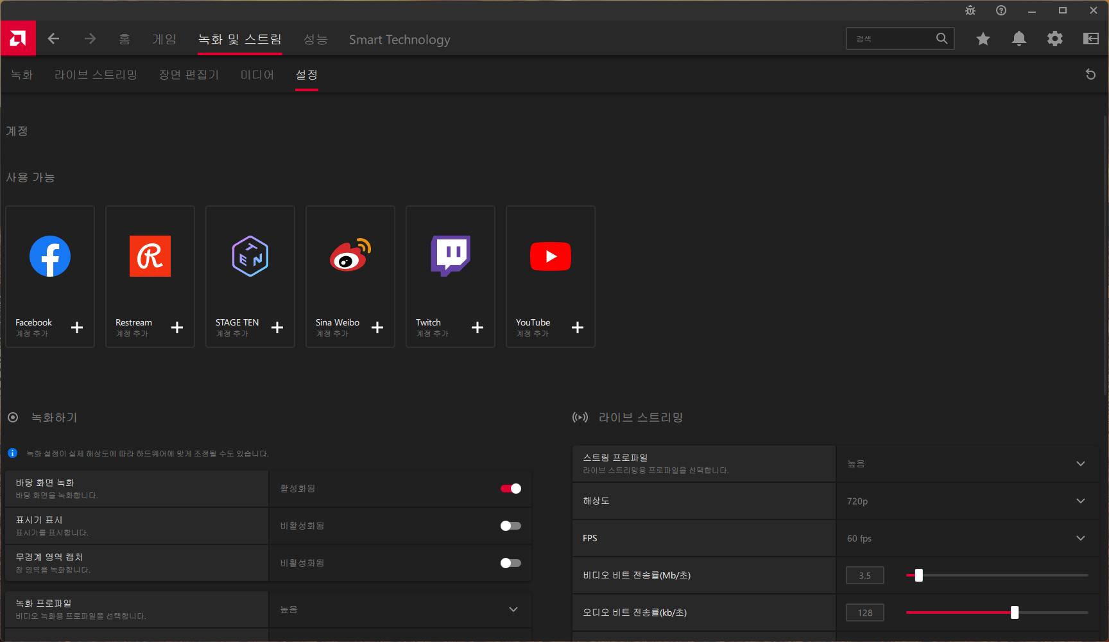
Task: Click the STAGE TEN logo
Action: tap(250, 256)
